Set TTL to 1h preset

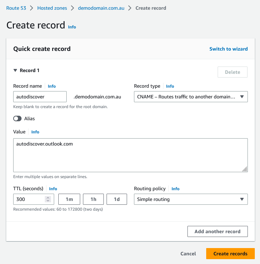[x=93, y=199]
